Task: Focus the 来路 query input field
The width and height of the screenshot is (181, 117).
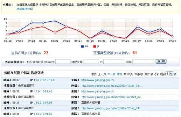Action: pos(143,62)
